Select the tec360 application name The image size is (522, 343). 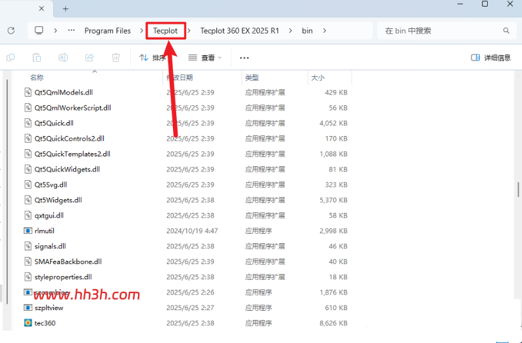[45, 323]
